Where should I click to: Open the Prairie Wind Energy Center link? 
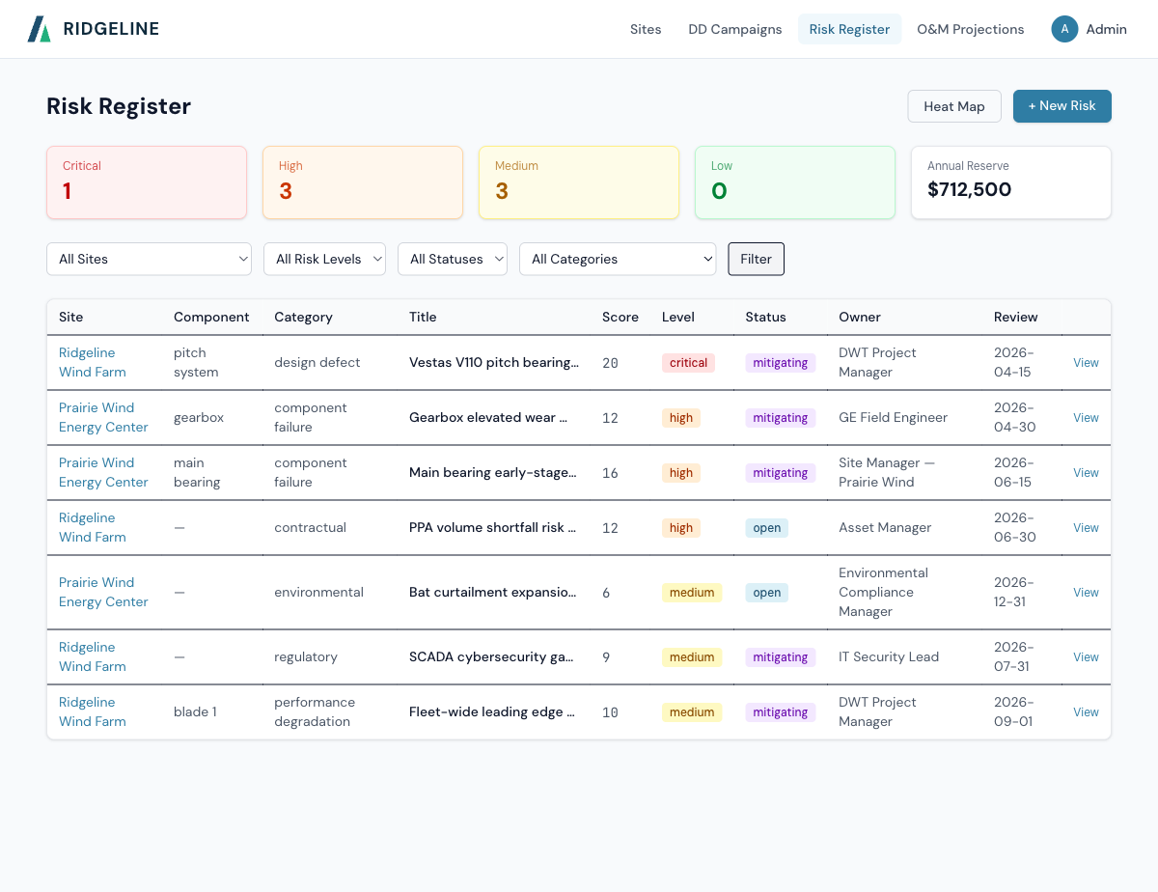tap(103, 417)
